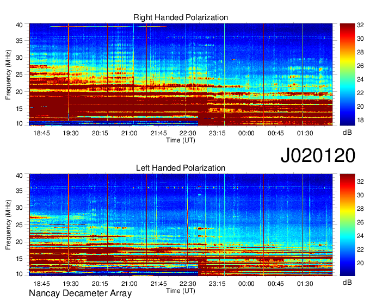Click the 20 MHz tick on top plot

[20, 92]
